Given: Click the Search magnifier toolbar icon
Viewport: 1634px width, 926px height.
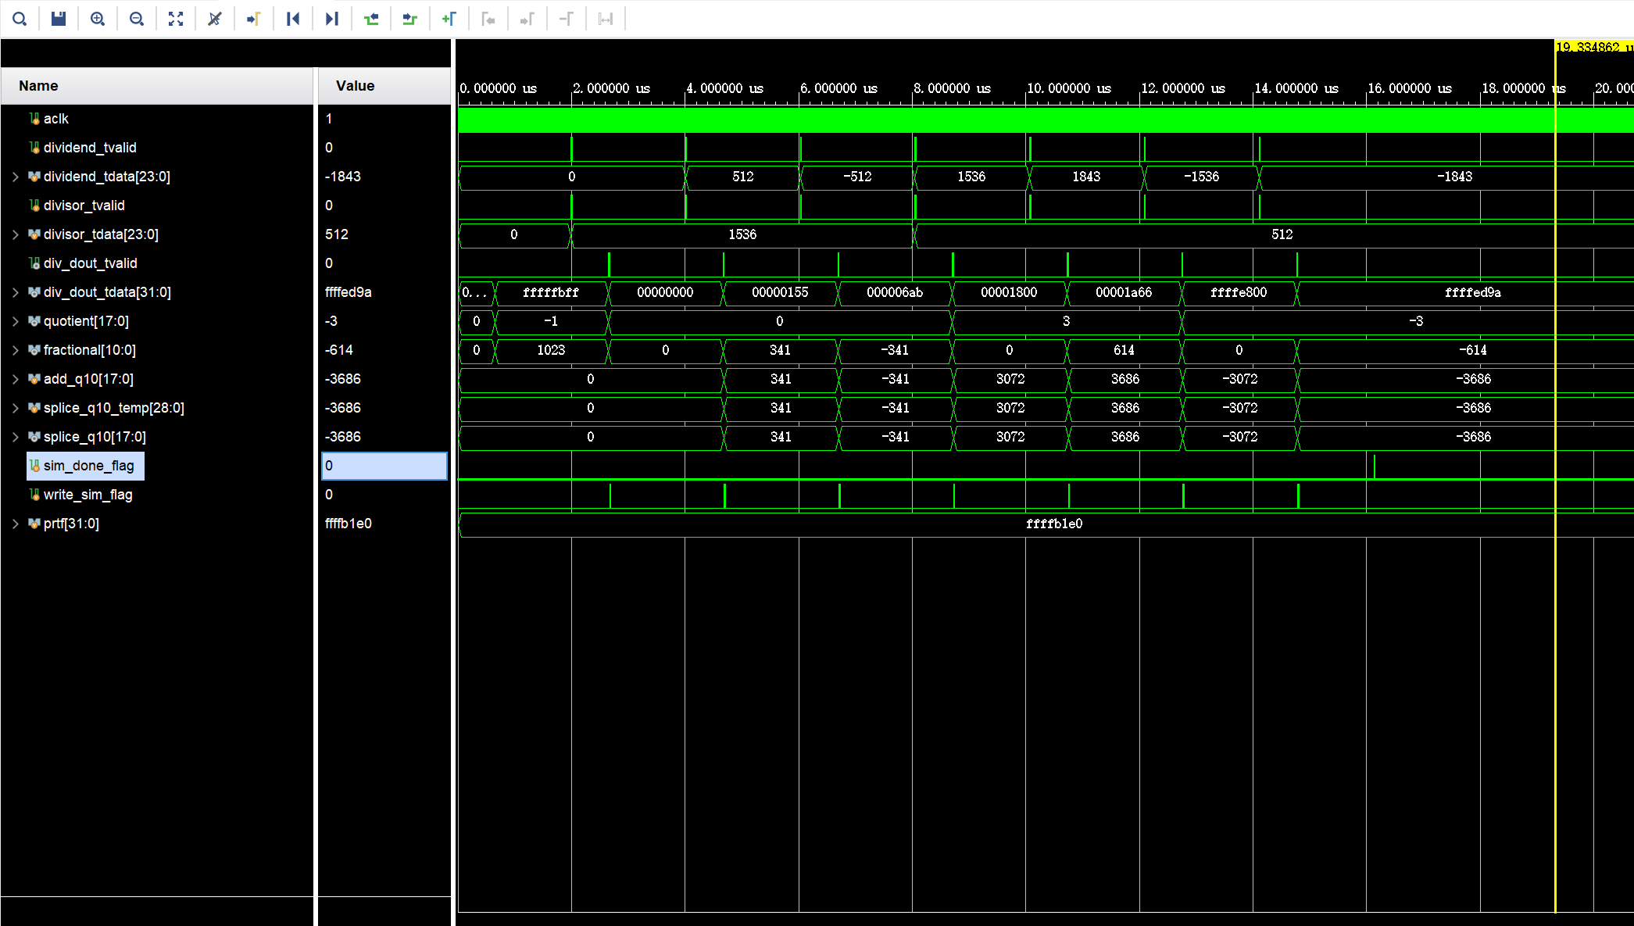Looking at the screenshot, I should (20, 19).
